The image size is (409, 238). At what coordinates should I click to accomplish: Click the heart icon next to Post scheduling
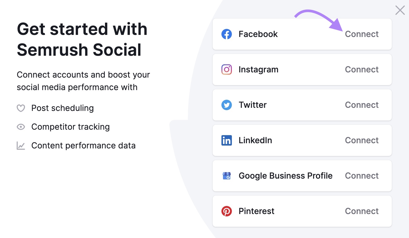click(21, 108)
